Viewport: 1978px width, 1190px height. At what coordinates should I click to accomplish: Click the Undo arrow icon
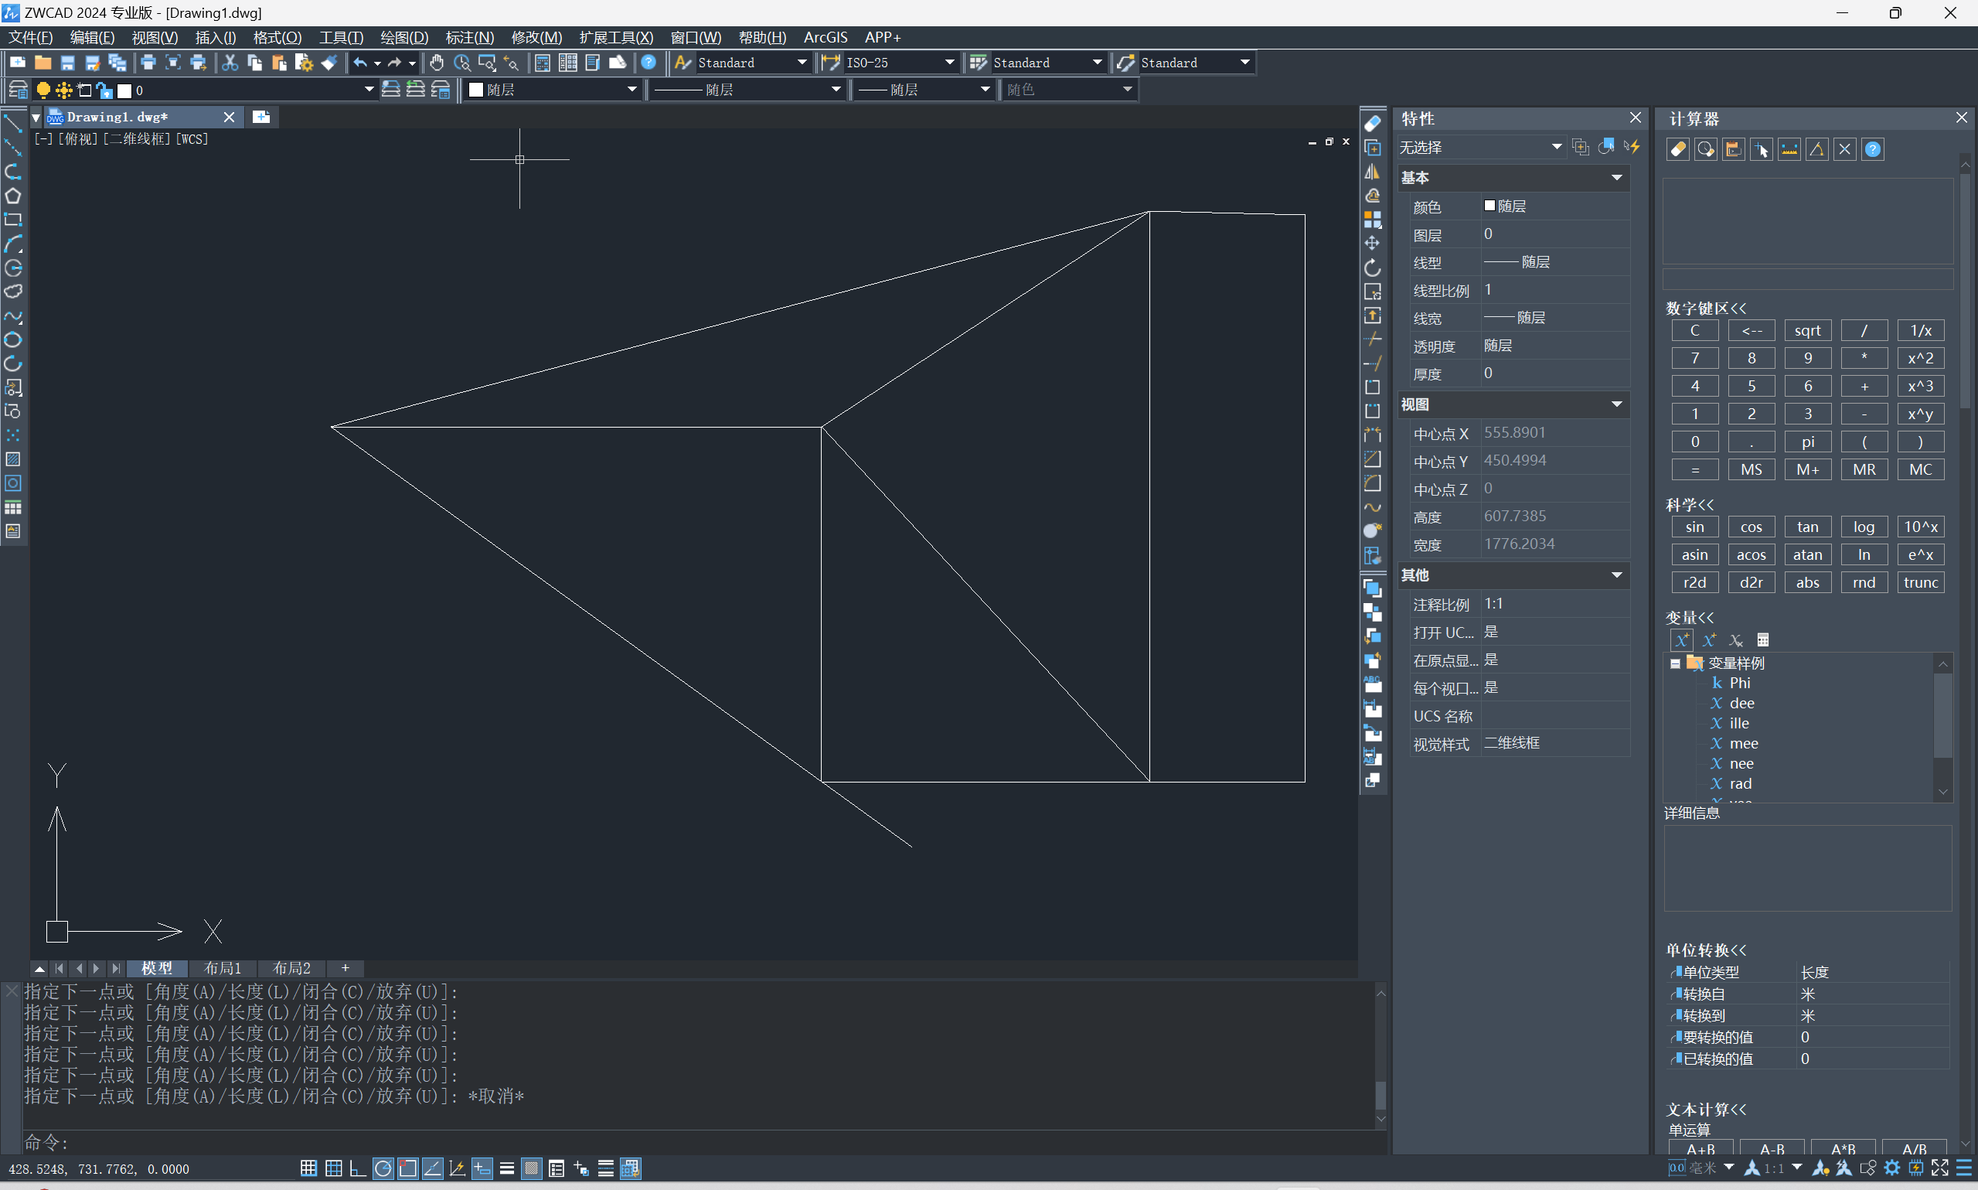tap(360, 63)
